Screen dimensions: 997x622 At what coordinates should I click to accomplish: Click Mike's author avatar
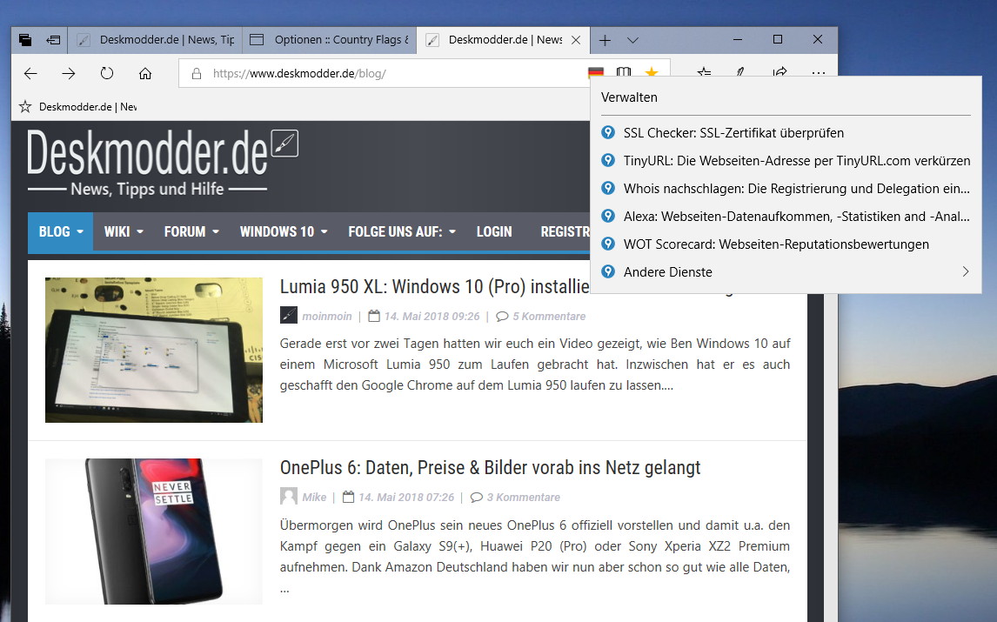click(x=289, y=496)
